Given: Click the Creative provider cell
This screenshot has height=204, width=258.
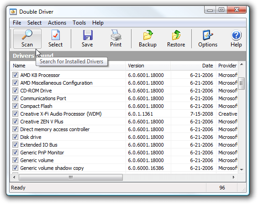Looking at the screenshot, I should [228, 114].
